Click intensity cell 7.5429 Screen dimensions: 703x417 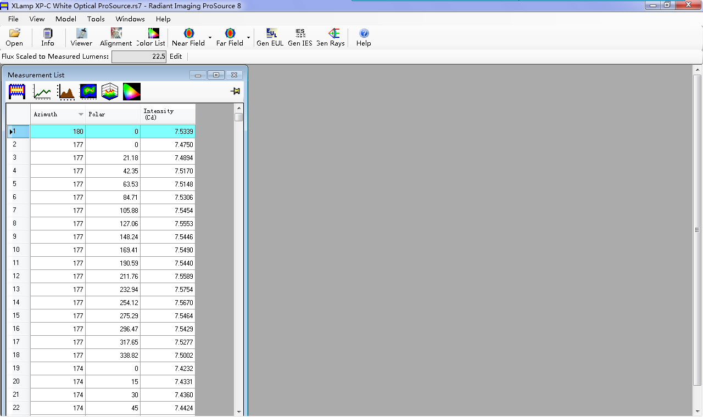[168, 329]
